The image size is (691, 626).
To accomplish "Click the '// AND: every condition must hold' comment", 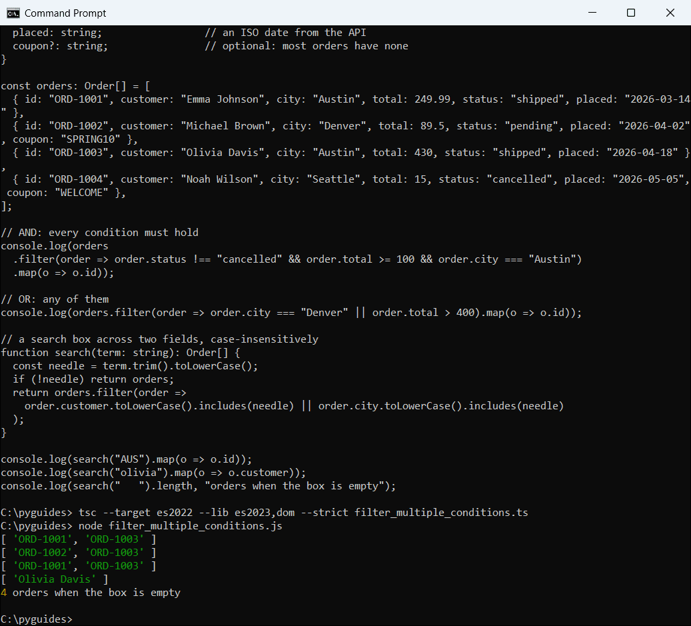I will 99,232.
